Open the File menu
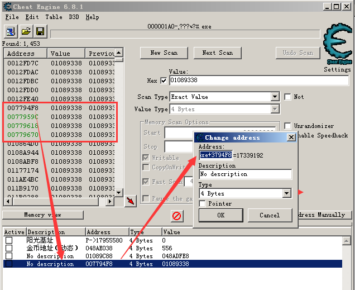 [12, 17]
